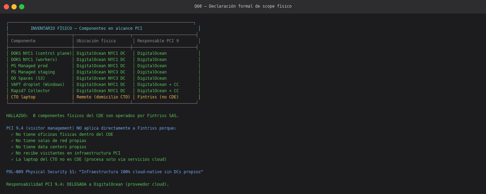Viewport: 486px width, 194px height.
Task: Click the "Responsable PCI 9" column header
Action: coord(158,41)
